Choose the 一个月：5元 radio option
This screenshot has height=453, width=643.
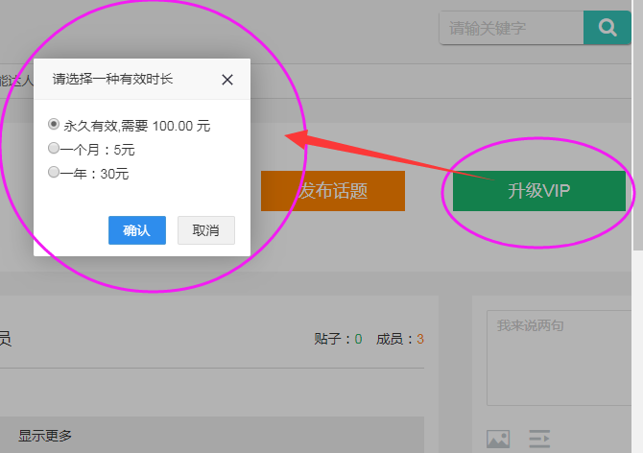point(54,149)
